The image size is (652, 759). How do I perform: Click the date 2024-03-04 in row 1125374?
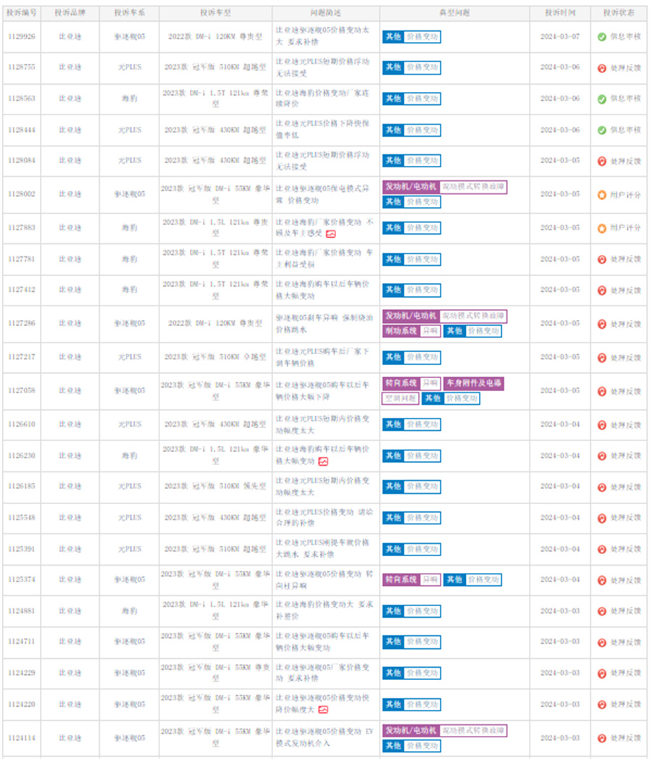pos(560,579)
